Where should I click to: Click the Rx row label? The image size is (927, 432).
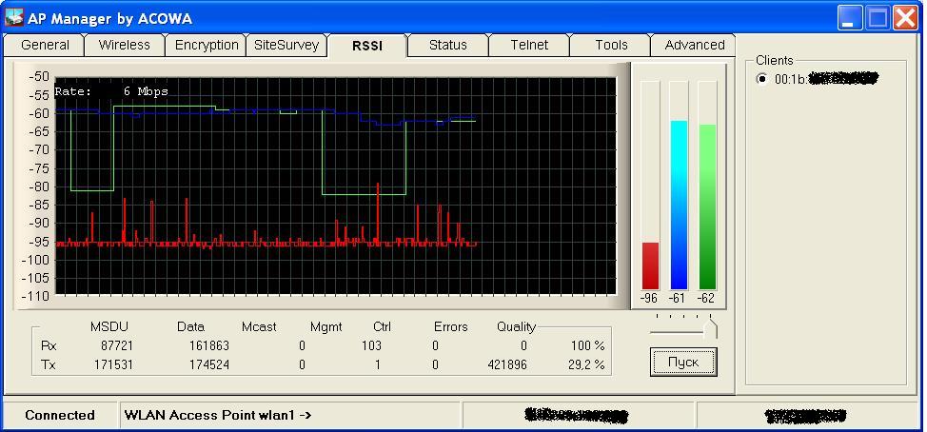(49, 345)
